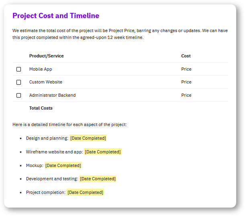Click the Administrator Backend row label
The image size is (245, 216).
click(52, 95)
